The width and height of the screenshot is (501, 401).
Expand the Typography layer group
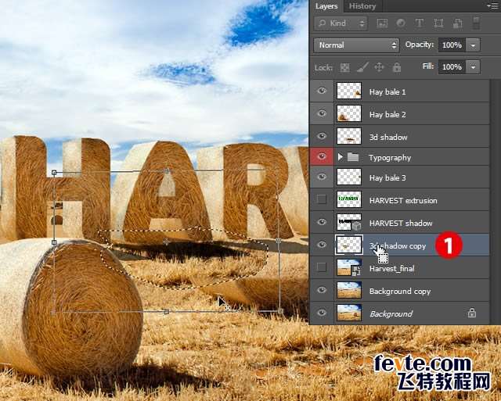[x=340, y=157]
